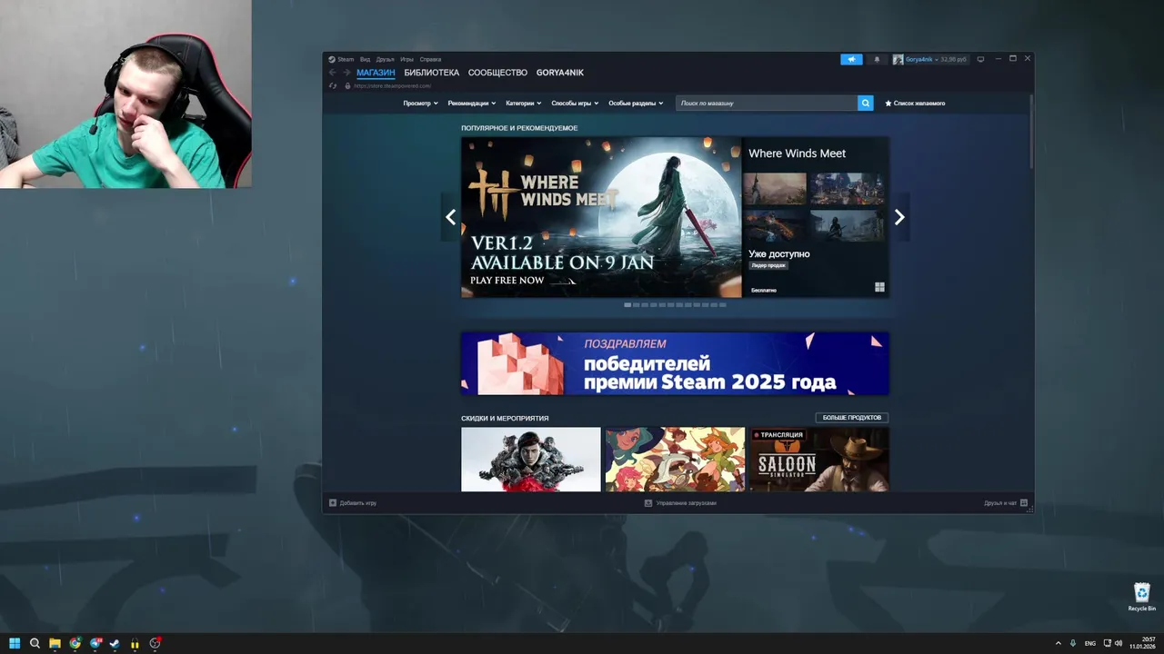
Task: Click the Where Winds Meet title text
Action: tap(797, 154)
